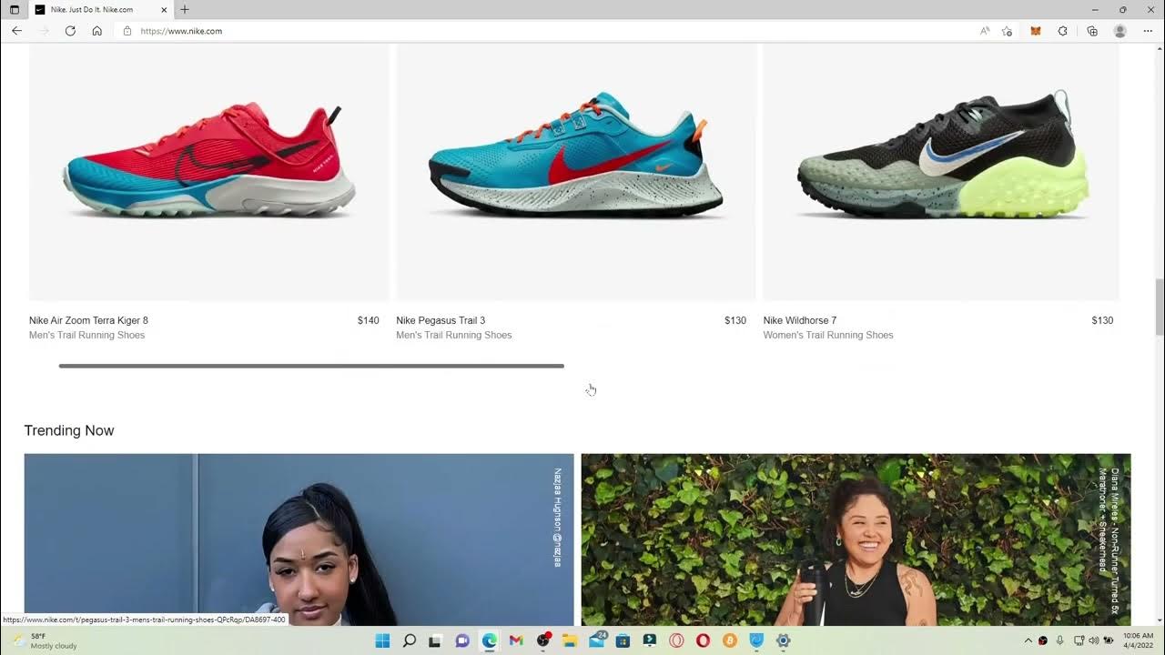Click the Women's Trail Running Shoes subtitle
Screen dimensions: 1165x655
828,335
